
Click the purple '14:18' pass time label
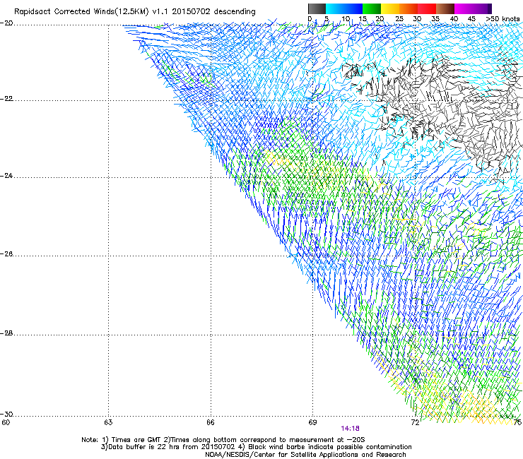coord(350,429)
